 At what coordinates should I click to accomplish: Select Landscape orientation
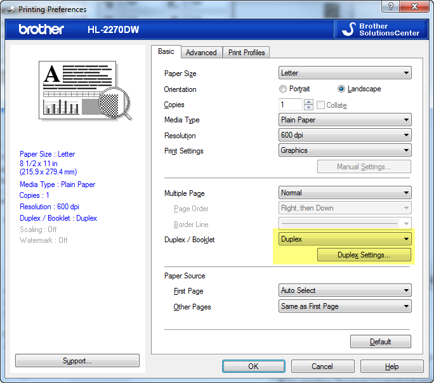click(x=341, y=89)
